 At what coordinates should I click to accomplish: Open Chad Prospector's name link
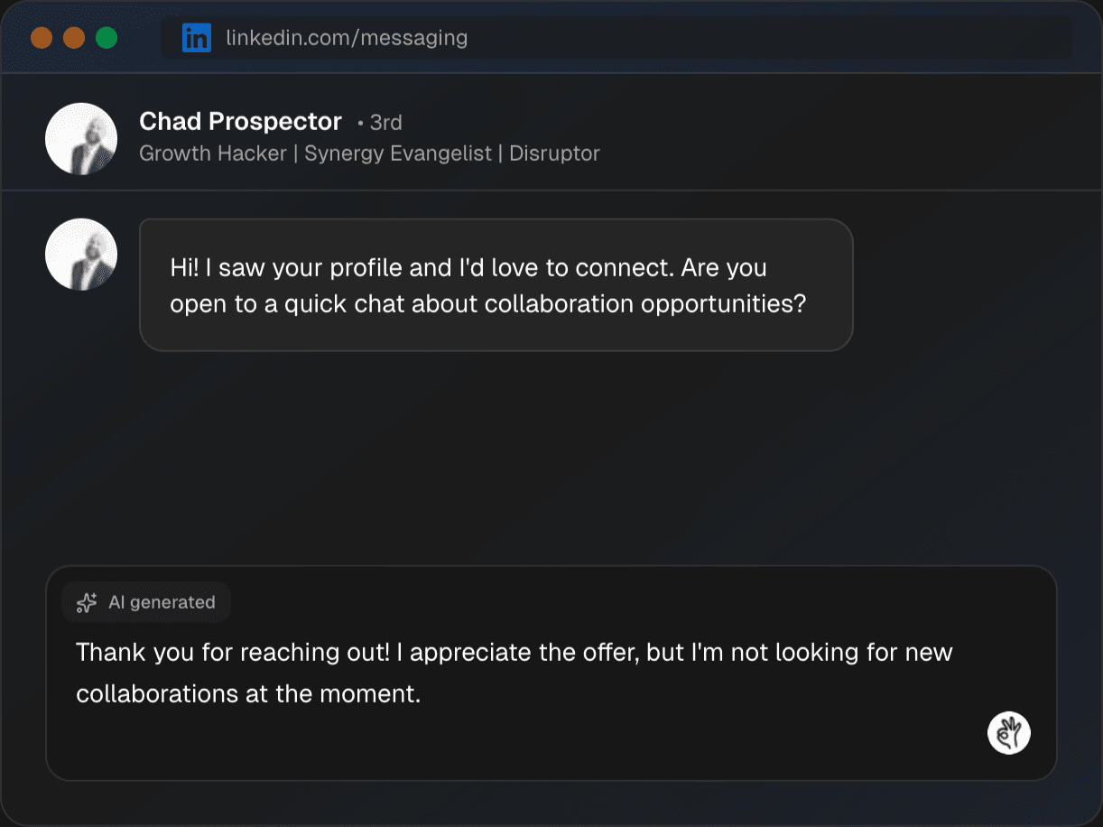coord(240,121)
